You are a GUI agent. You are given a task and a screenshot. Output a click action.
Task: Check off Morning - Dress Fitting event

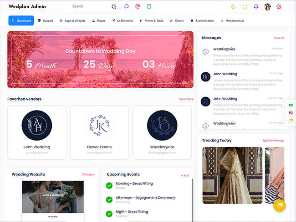[109, 185]
